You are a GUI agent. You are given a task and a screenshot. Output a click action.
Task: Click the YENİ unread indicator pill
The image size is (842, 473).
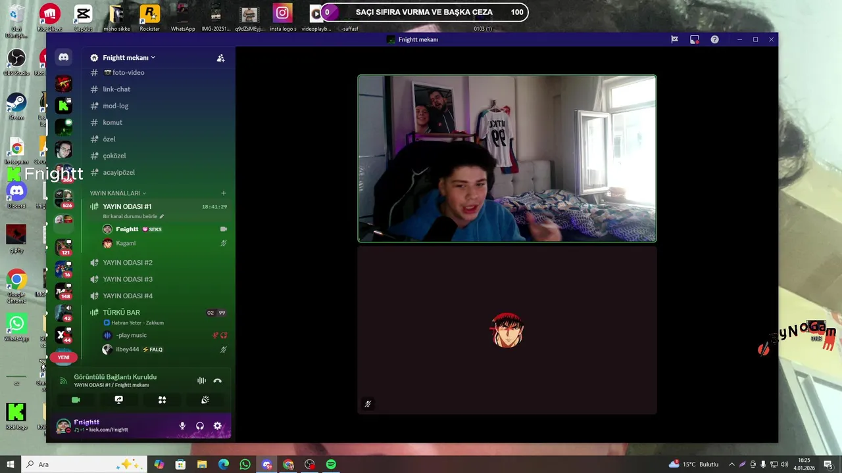pos(64,357)
